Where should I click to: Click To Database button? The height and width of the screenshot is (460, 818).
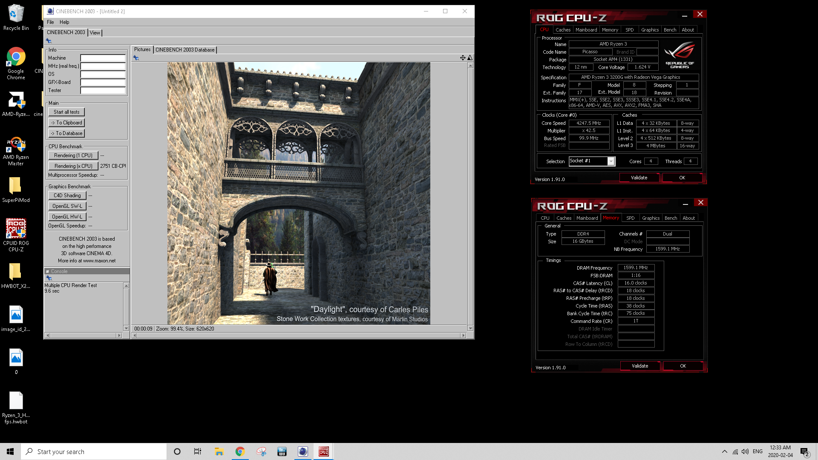click(x=66, y=133)
